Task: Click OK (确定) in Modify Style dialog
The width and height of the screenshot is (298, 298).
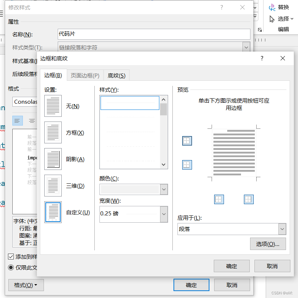Action: (191, 285)
